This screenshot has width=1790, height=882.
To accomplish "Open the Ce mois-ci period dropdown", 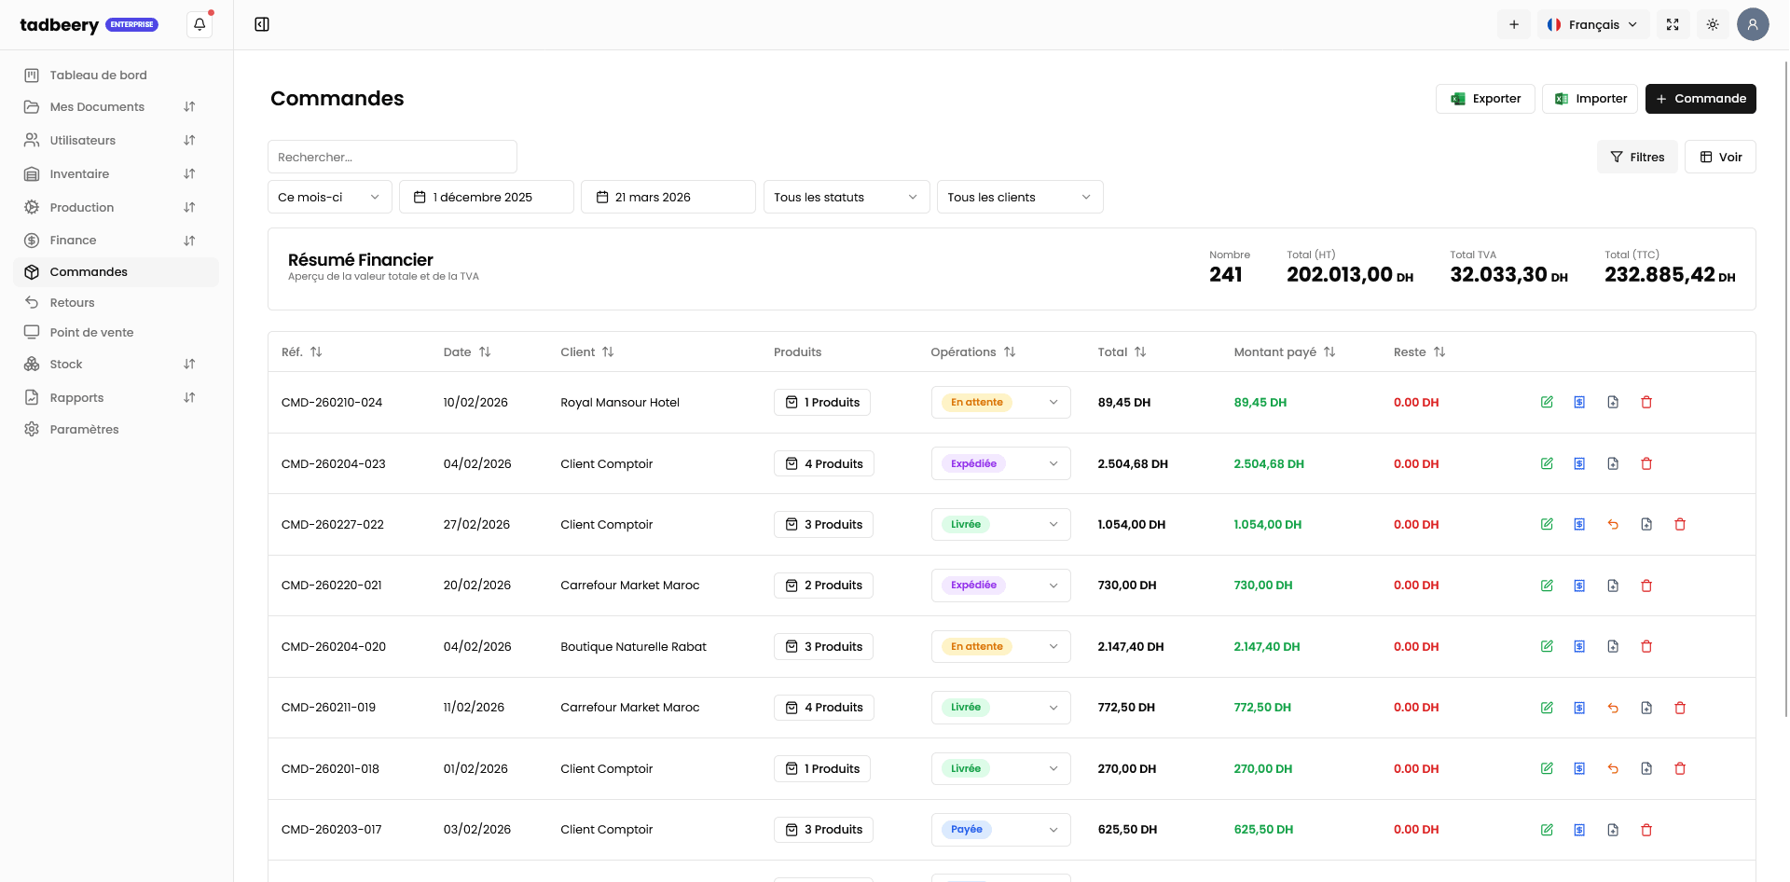I will (x=330, y=197).
